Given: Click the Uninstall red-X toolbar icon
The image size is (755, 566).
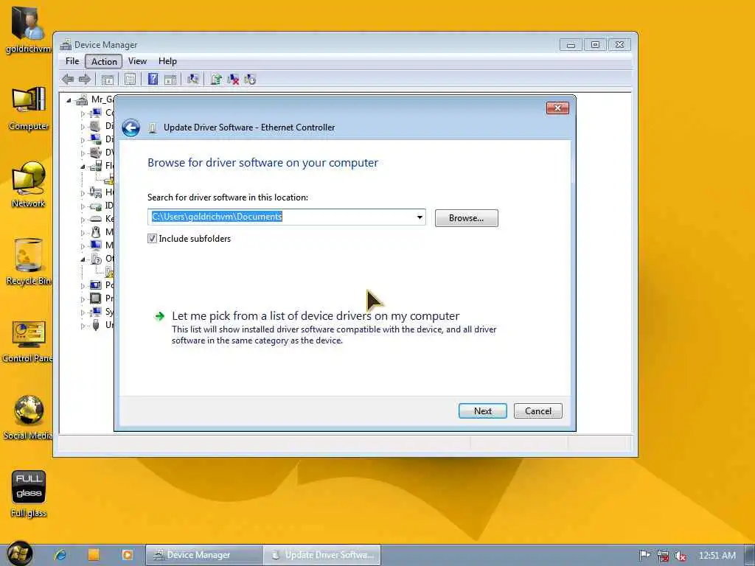Looking at the screenshot, I should (234, 80).
